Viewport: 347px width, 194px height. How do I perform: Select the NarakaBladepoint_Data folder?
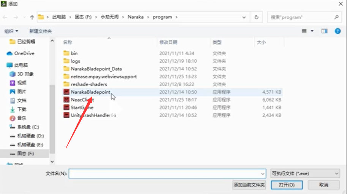(93, 69)
